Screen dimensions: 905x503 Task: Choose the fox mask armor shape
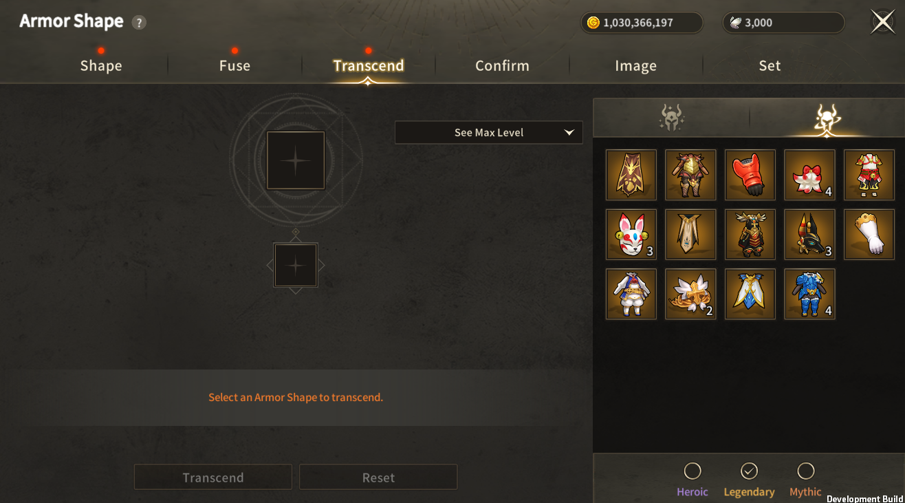pos(631,235)
